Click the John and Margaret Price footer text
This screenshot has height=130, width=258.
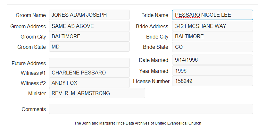click(x=138, y=123)
